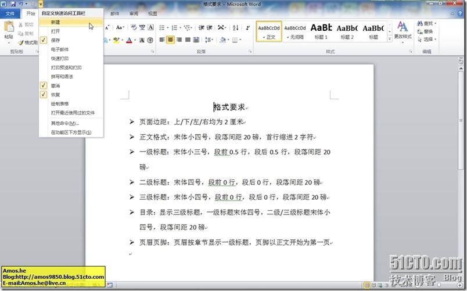The width and height of the screenshot is (467, 291).
Task: Click the Format Painter (格式刷) brush icon
Action: [20, 42]
